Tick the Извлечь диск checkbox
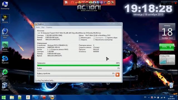This screenshot has width=178, height=100. 80,37
